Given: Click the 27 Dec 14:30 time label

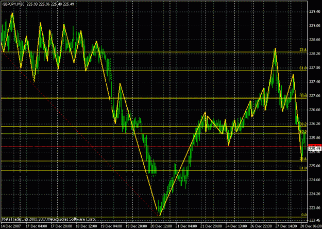Looking at the screenshot, I should (286, 226).
